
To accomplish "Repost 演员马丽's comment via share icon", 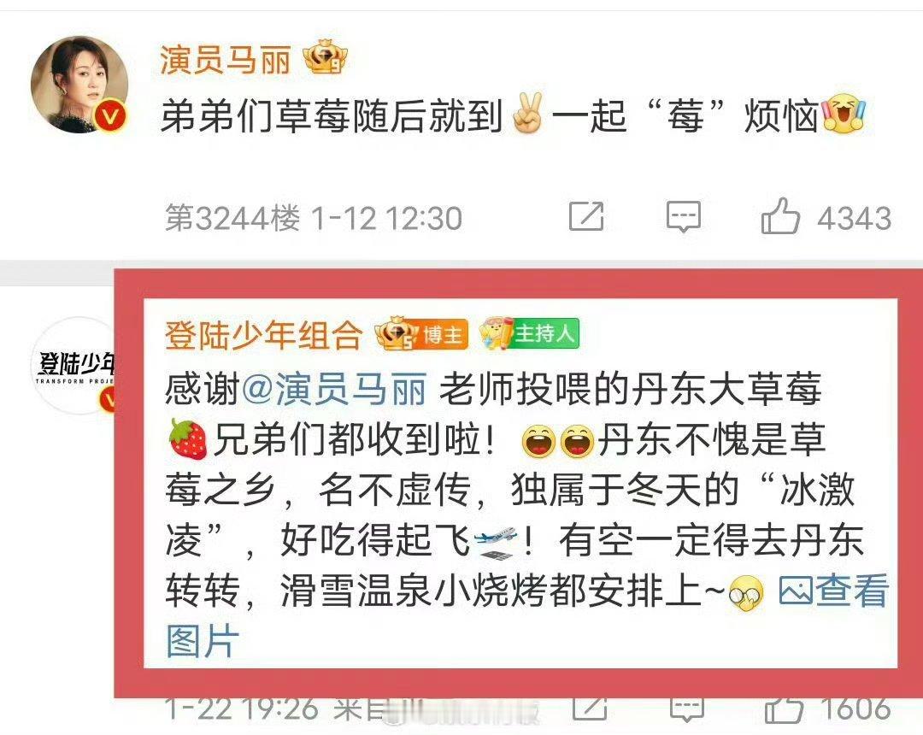I will 586,216.
